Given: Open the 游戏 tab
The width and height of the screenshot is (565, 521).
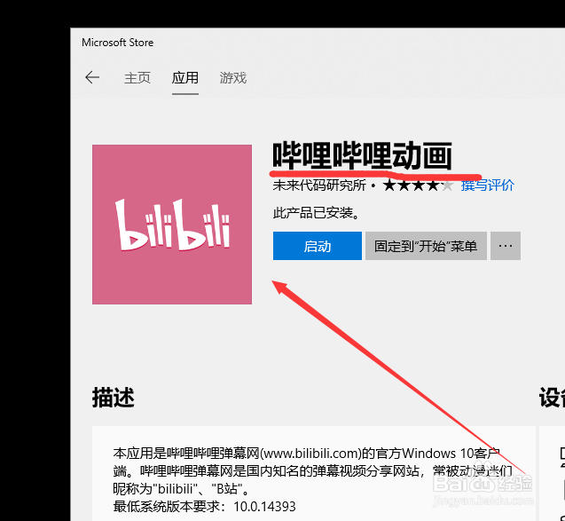Looking at the screenshot, I should [233, 78].
